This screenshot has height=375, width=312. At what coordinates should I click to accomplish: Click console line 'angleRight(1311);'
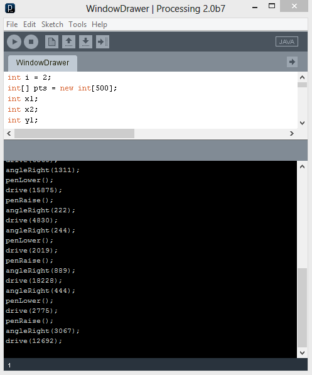click(x=43, y=170)
